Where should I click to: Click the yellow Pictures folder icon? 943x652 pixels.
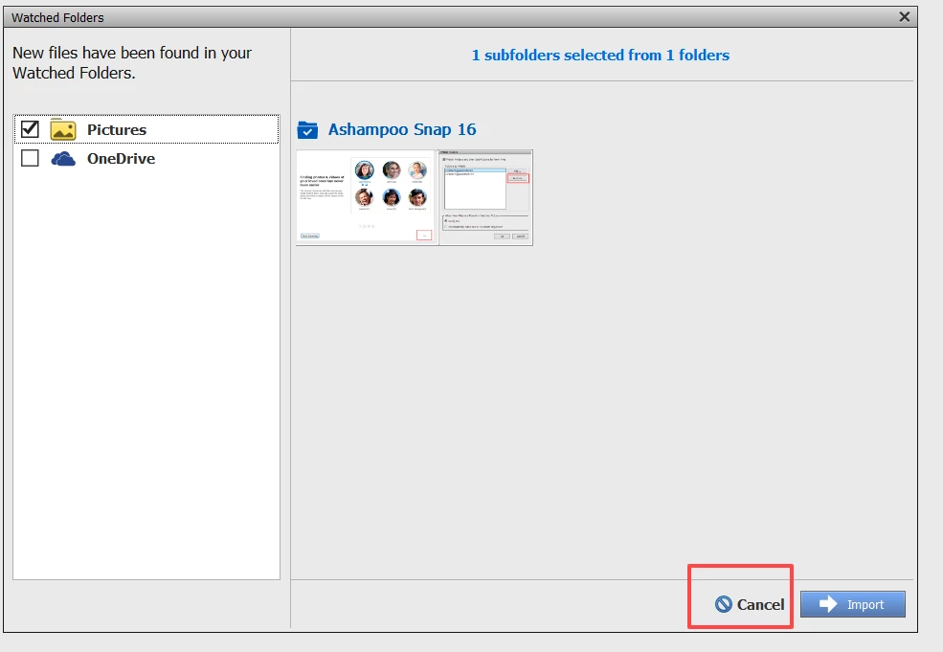click(x=63, y=129)
